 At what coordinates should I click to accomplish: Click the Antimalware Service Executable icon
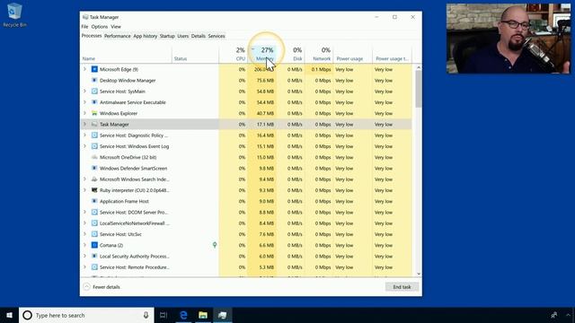click(x=94, y=102)
